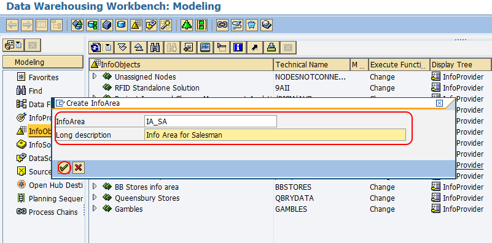Screen dimensions: 492x243
Task: Open dropdown next to refresh icon
Action: coord(109,48)
